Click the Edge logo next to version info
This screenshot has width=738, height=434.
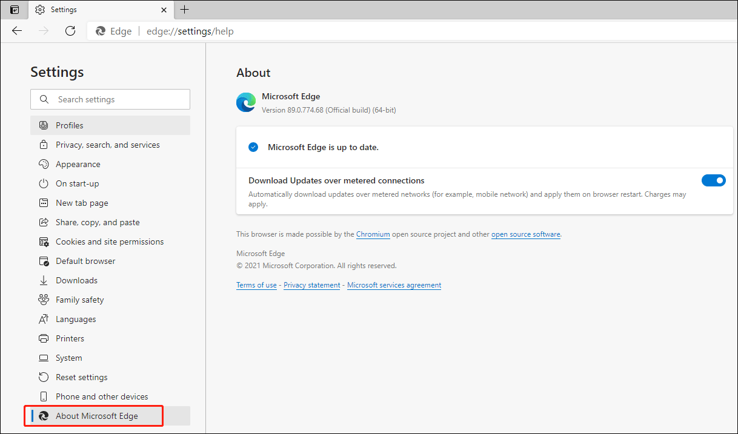pyautogui.click(x=246, y=102)
